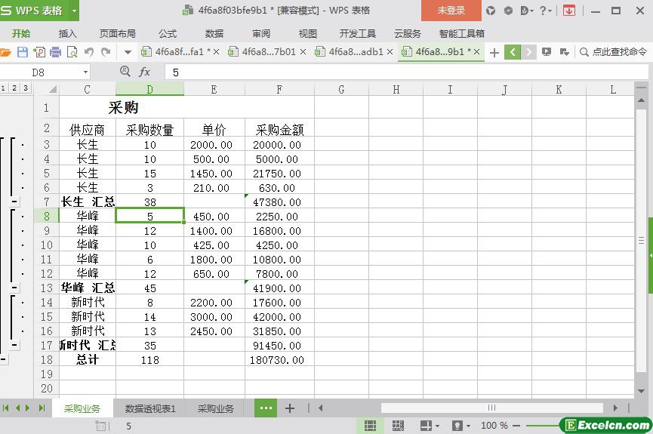
Task: Click the Redo arrow icon
Action: click(x=106, y=52)
